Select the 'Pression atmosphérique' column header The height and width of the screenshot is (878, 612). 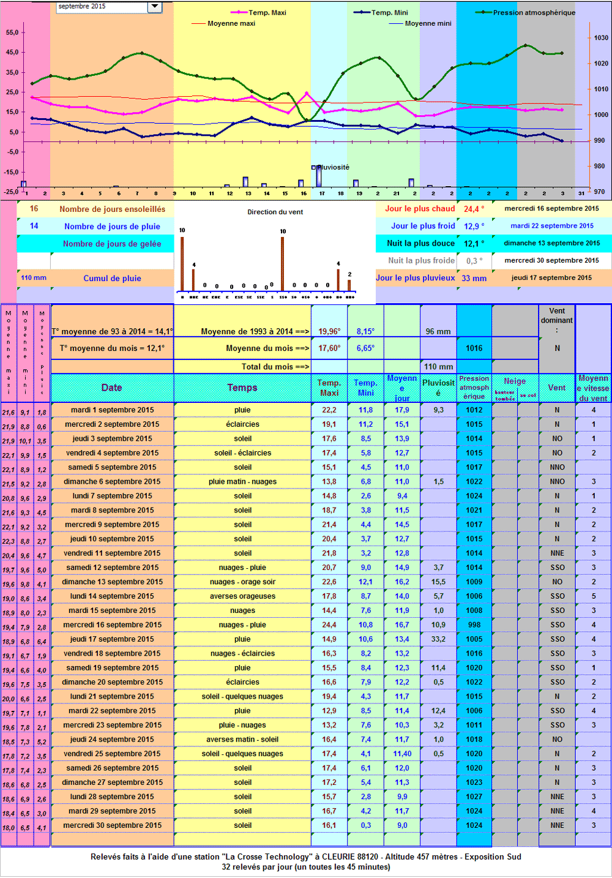tap(474, 388)
